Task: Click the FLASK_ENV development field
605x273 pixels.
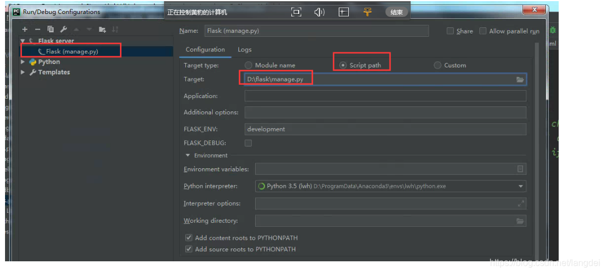Action: [386, 129]
